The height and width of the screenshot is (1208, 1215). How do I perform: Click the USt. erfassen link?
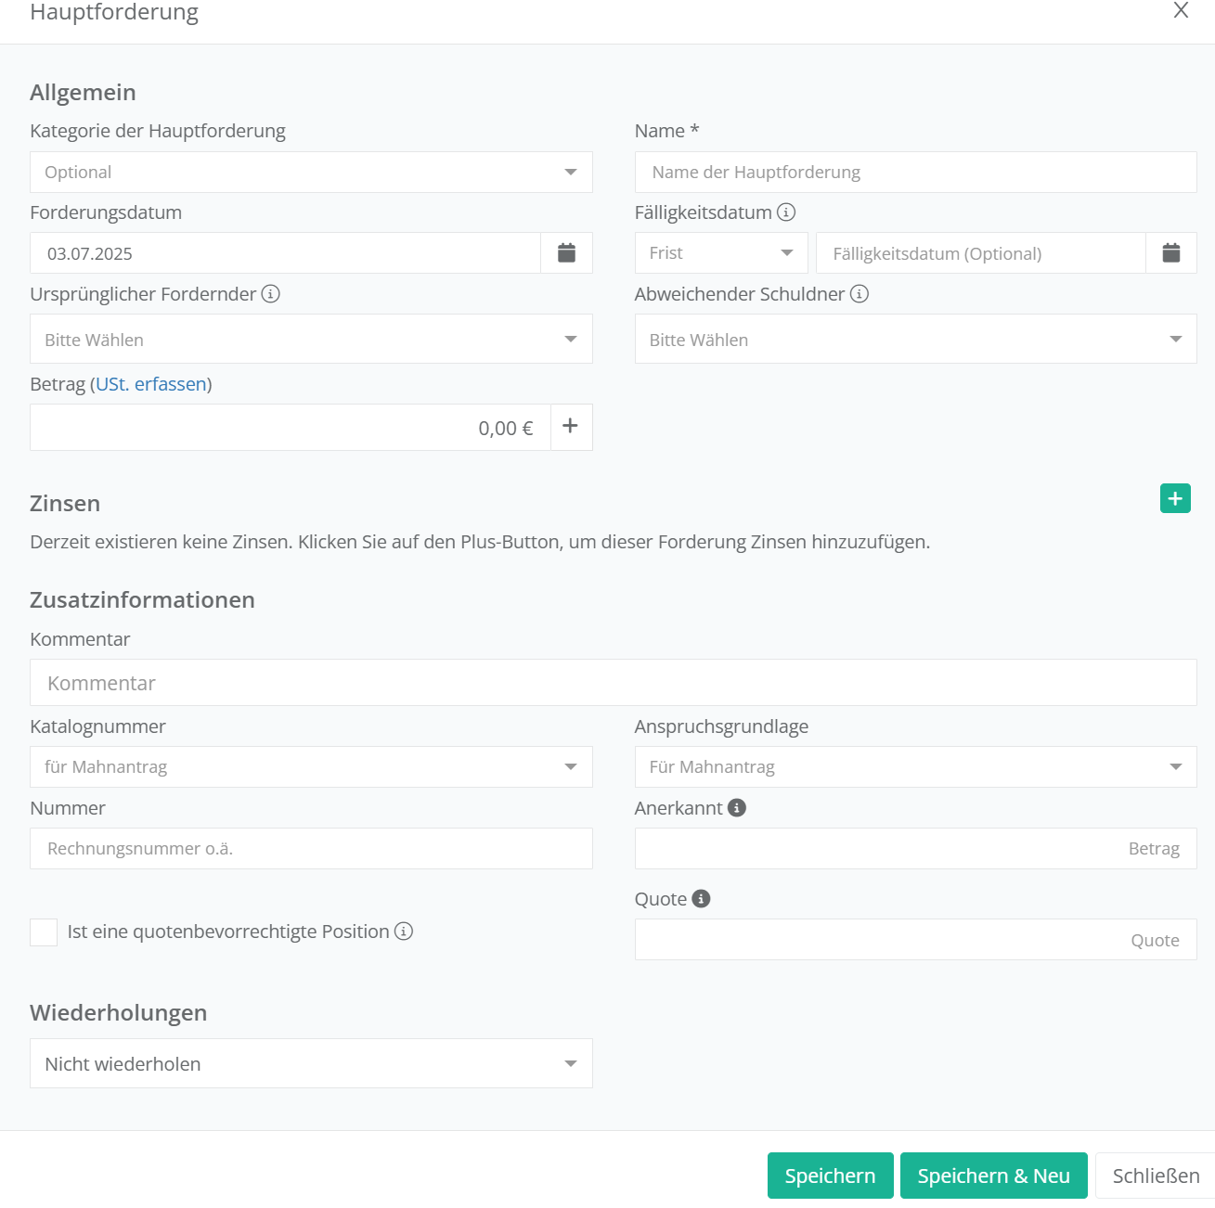(x=151, y=384)
